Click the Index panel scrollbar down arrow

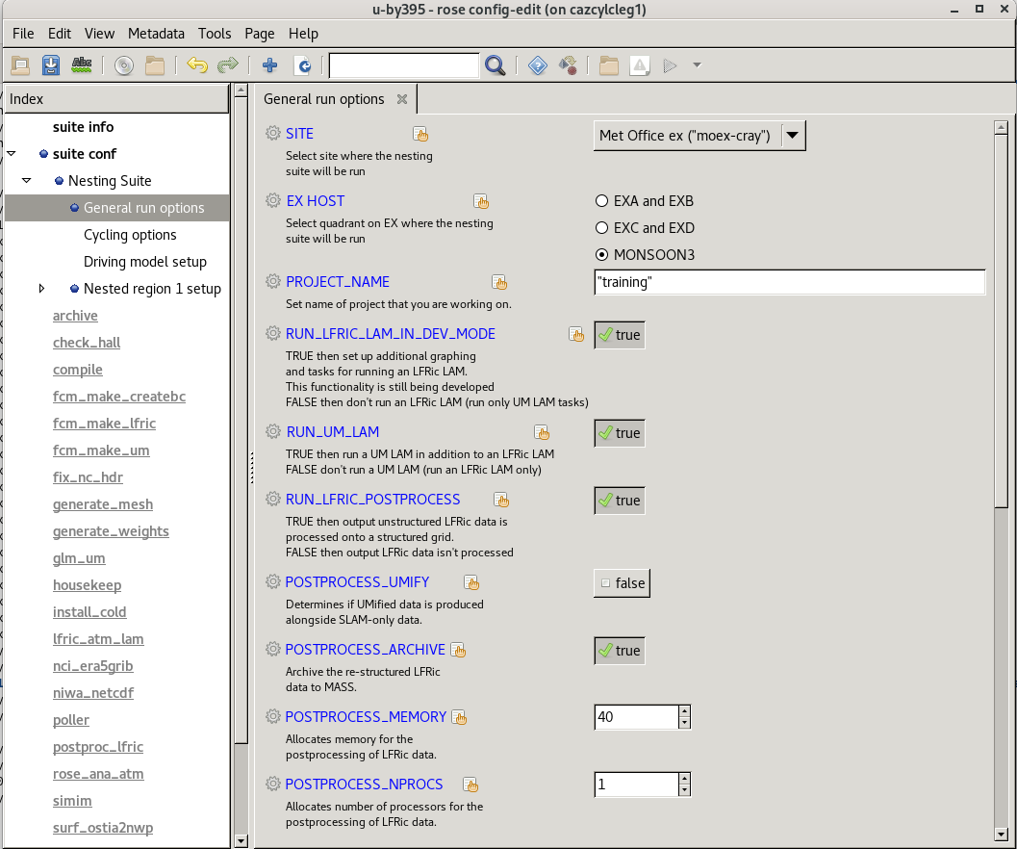coord(241,841)
